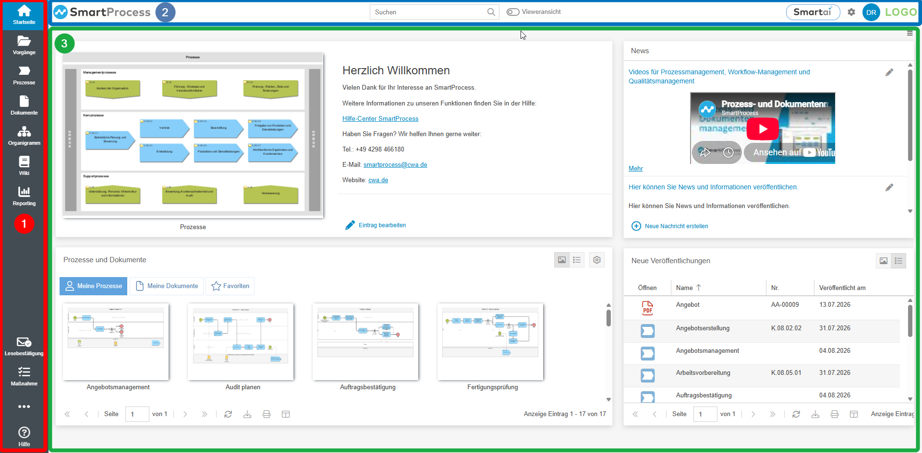Open column layout for Prozesse und Dokumente
The height and width of the screenshot is (453, 922).
click(286, 414)
